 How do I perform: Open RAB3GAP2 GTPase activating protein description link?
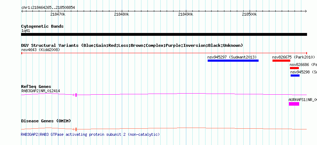(90, 134)
